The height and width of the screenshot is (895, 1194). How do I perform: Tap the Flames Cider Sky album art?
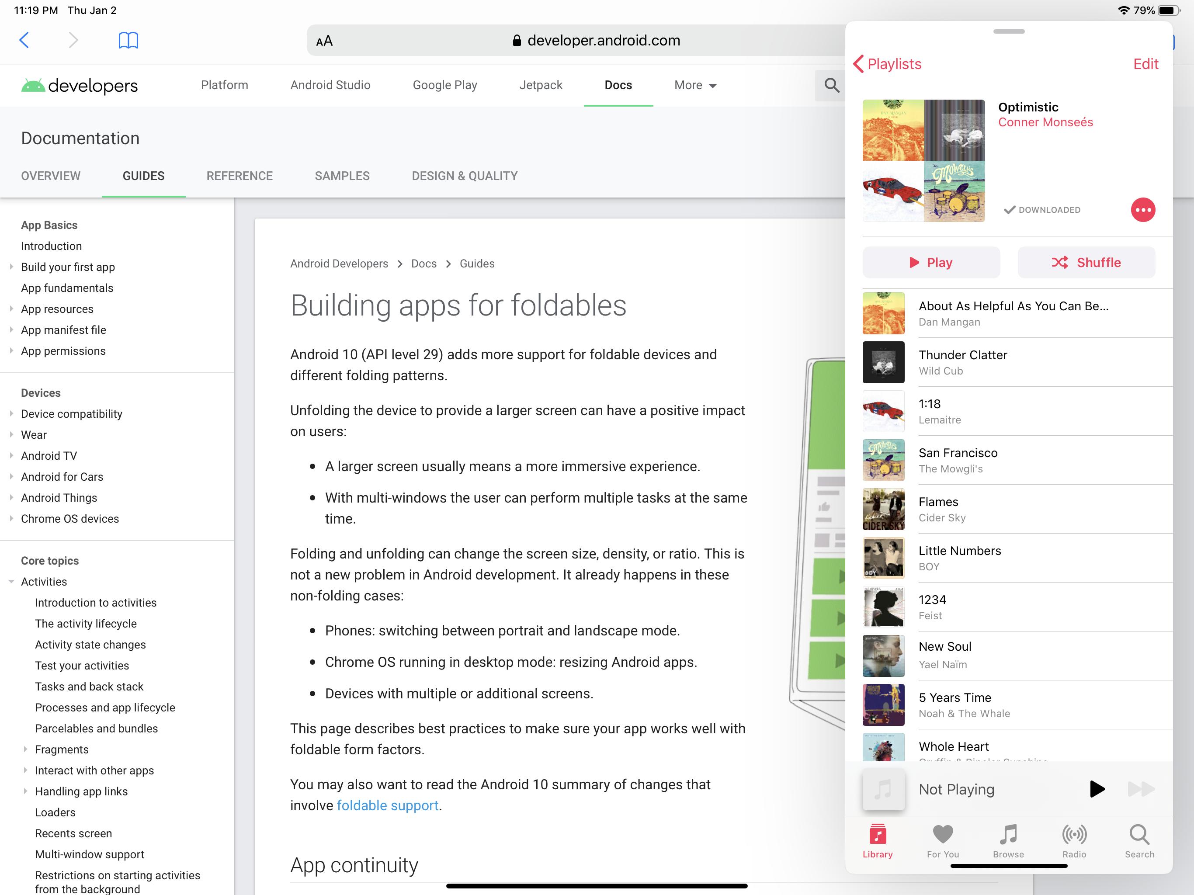[884, 509]
